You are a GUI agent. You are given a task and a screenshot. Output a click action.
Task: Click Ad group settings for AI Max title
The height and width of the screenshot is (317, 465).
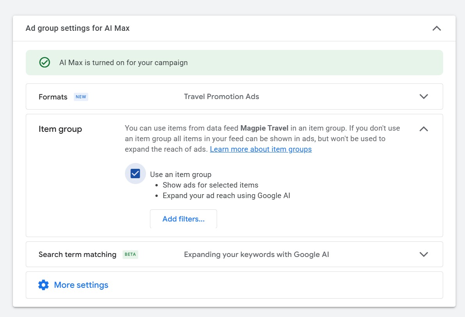77,28
